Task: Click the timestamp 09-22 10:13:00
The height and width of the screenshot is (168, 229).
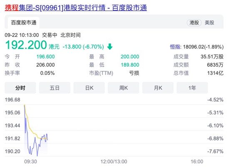Action: [x=22, y=35]
